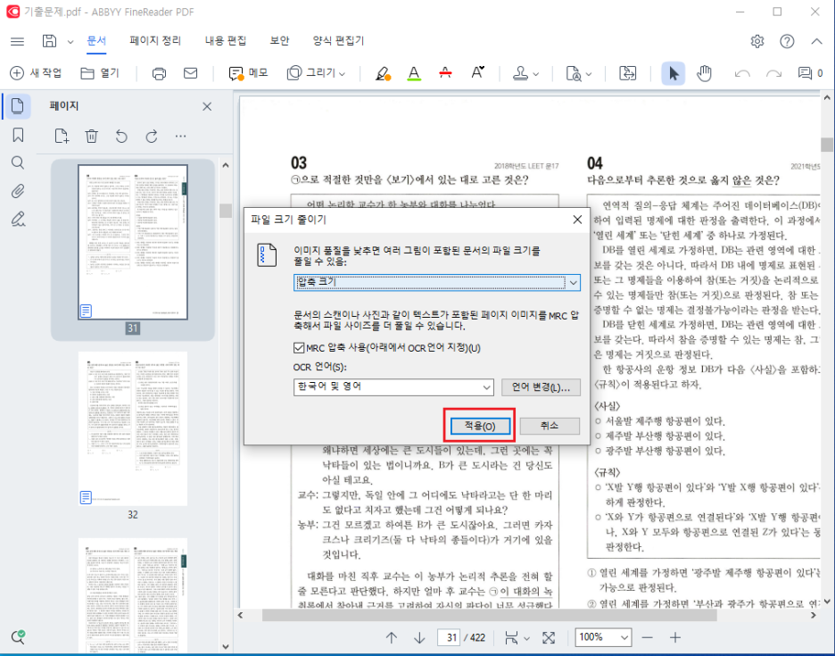The height and width of the screenshot is (656, 835).
Task: Zoom in with plus button
Action: point(675,637)
